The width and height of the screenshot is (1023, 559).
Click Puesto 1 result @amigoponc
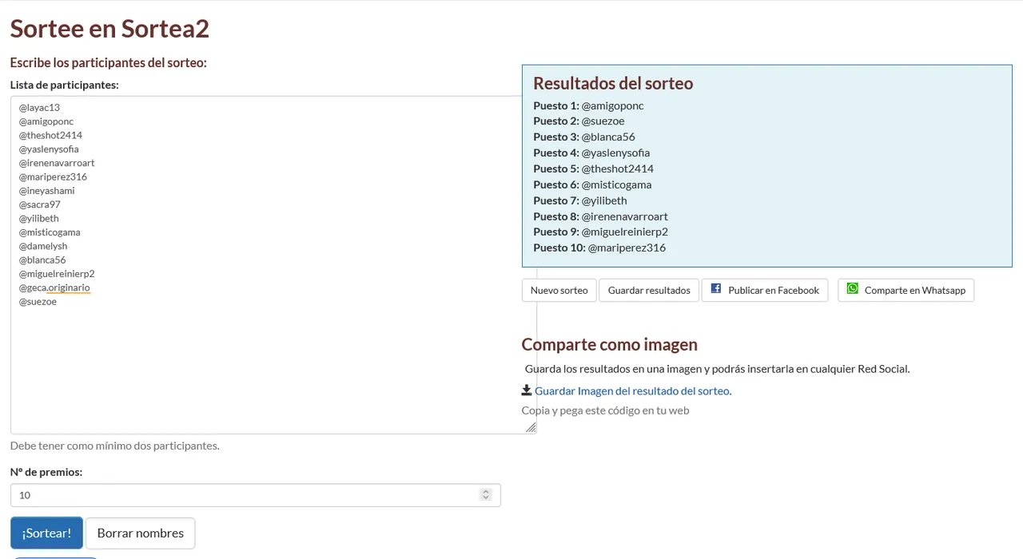pyautogui.click(x=612, y=105)
